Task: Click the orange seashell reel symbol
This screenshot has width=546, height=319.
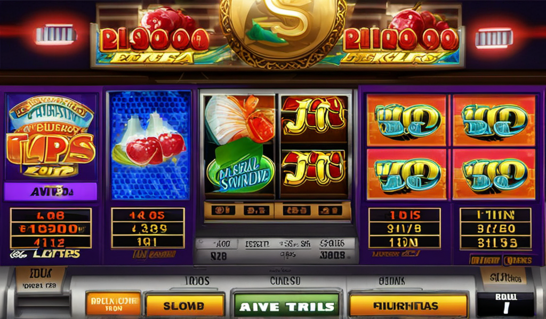Action: [239, 118]
